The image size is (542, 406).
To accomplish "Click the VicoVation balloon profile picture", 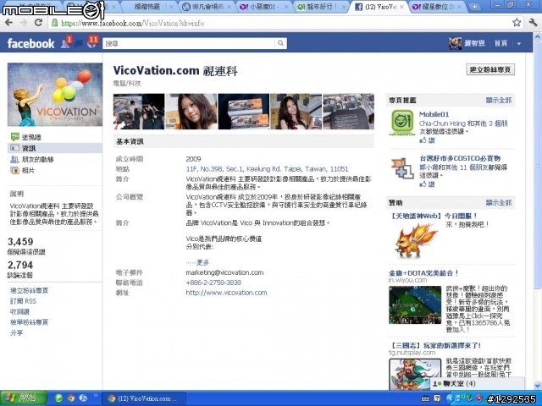I will 55,94.
